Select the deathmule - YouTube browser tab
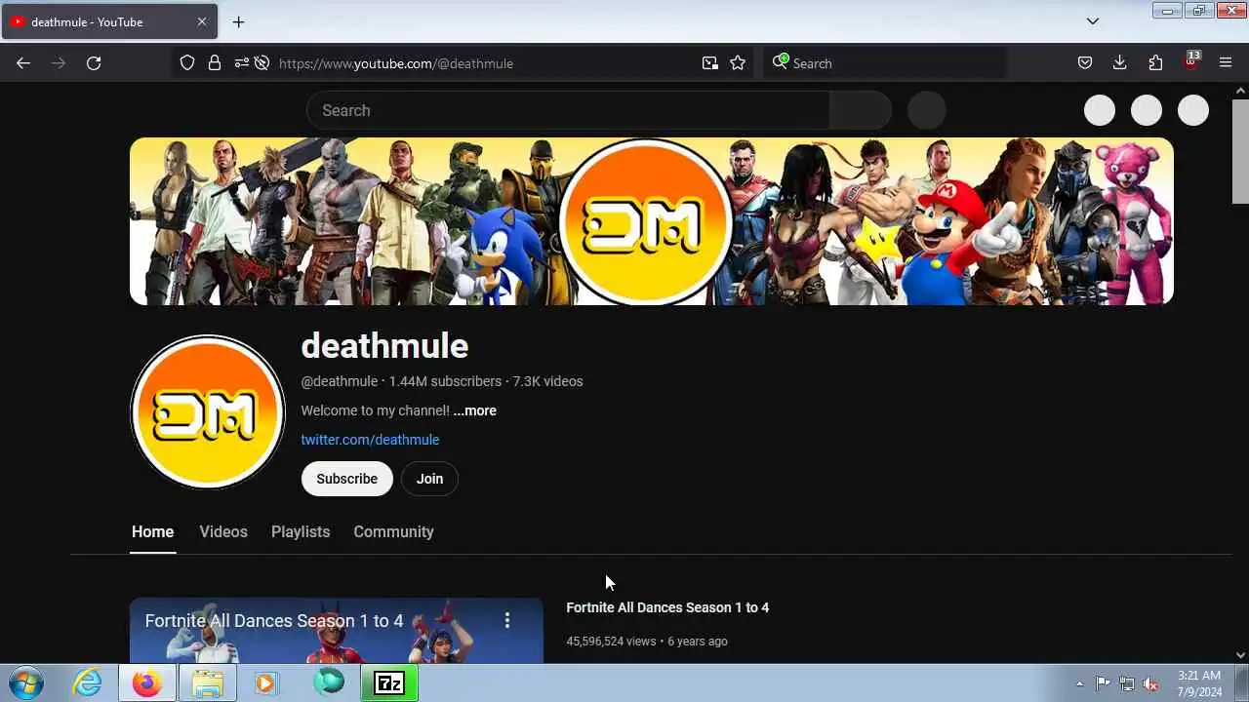The image size is (1249, 702). (x=107, y=21)
